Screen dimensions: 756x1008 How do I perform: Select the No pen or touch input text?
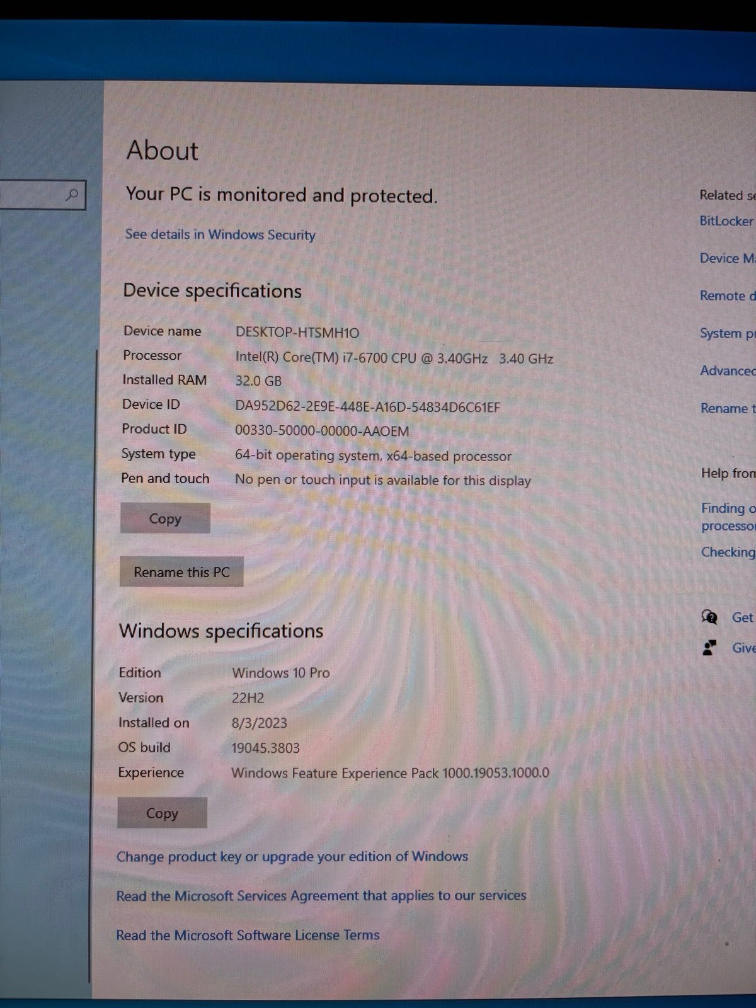383,480
